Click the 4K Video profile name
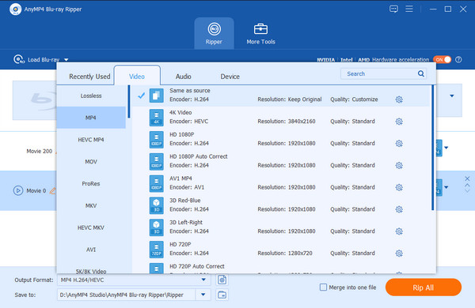475x308 pixels. tap(180, 112)
